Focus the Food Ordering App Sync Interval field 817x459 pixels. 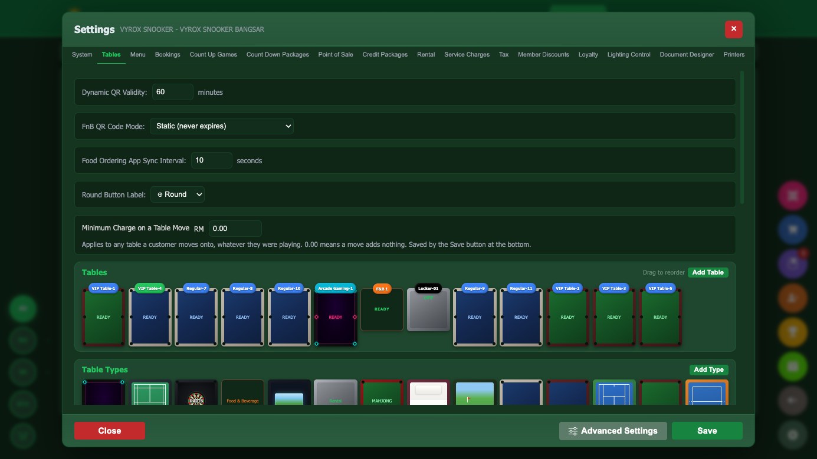(x=212, y=160)
